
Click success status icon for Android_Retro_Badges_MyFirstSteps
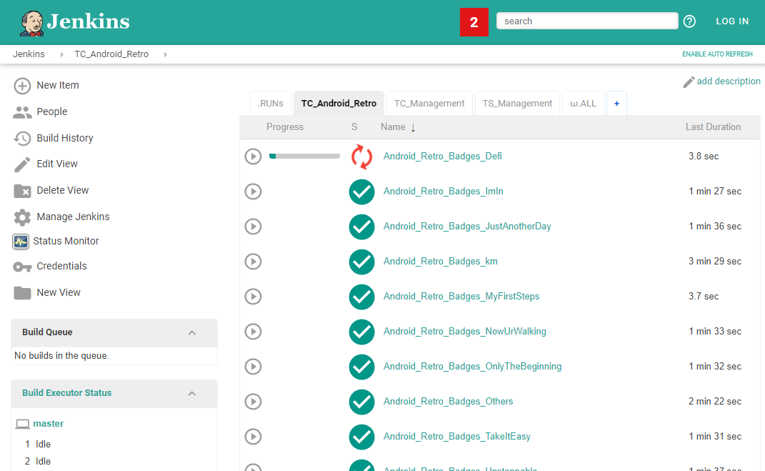point(361,297)
